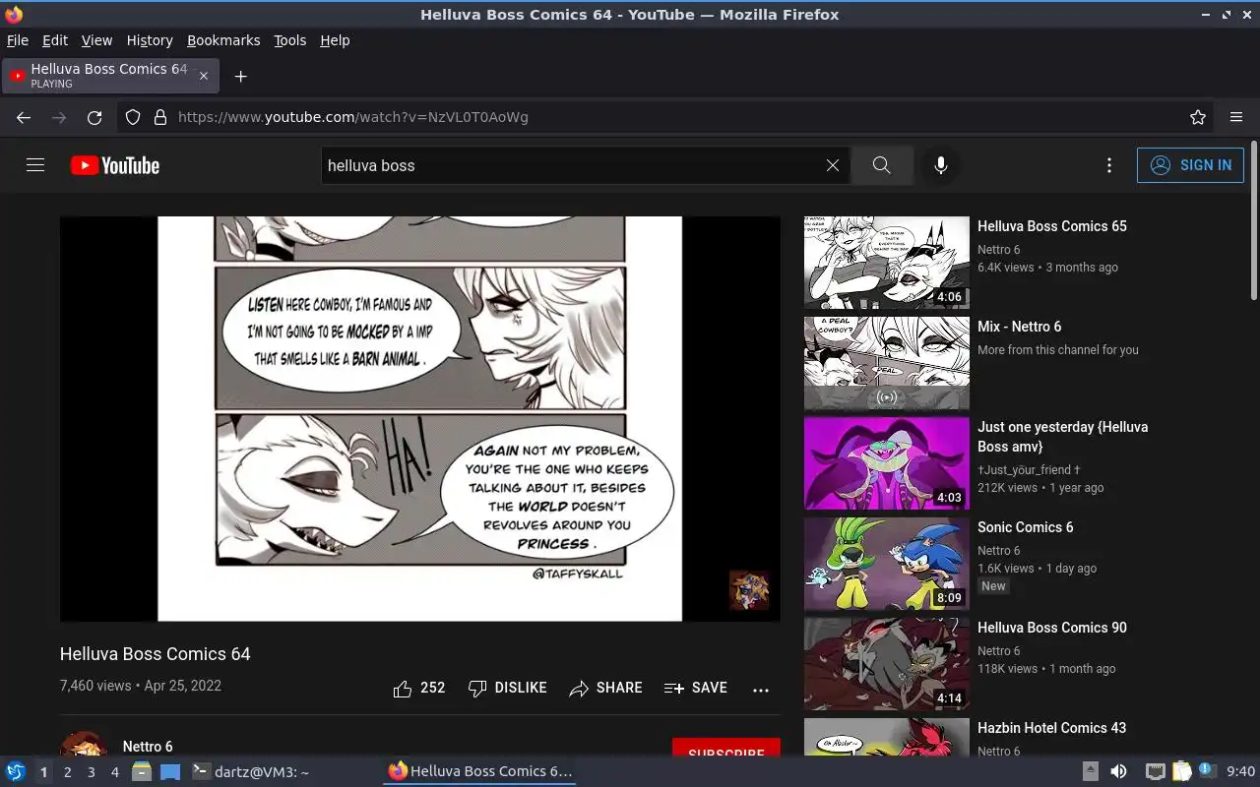Close the Helluva Boss Comics 64 tab
Image resolution: width=1260 pixels, height=787 pixels.
[204, 76]
